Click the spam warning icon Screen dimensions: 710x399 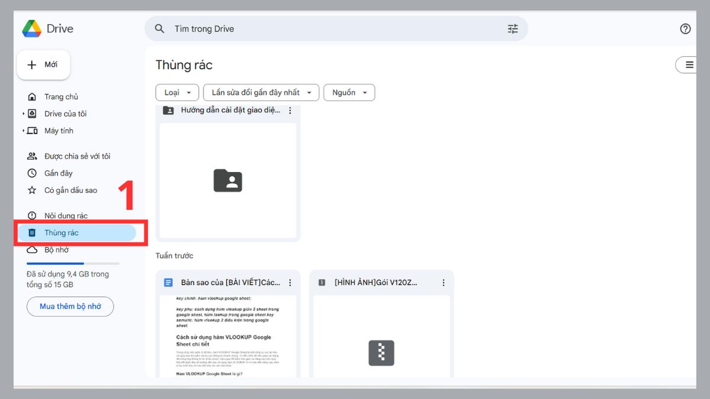click(x=33, y=216)
